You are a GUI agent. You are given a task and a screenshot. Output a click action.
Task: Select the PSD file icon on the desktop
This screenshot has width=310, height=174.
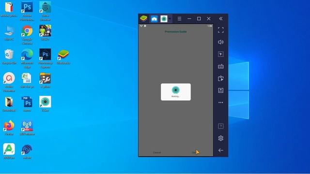tap(27, 104)
